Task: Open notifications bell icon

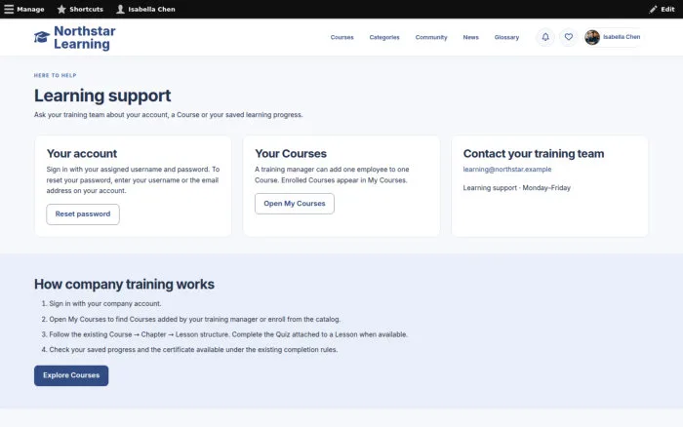Action: (545, 37)
